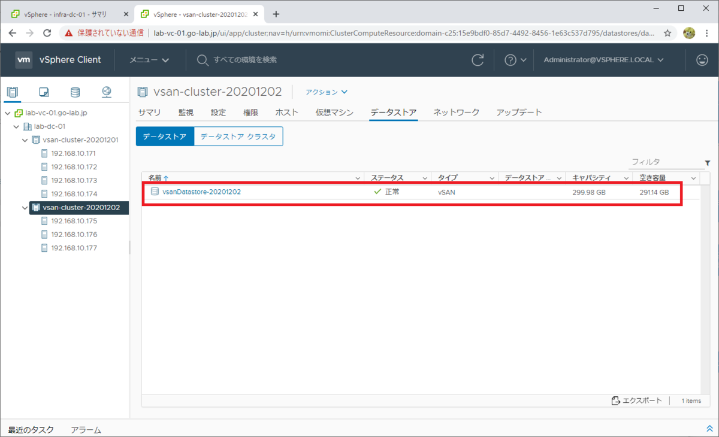Switch to the 設定 tab

coord(218,113)
